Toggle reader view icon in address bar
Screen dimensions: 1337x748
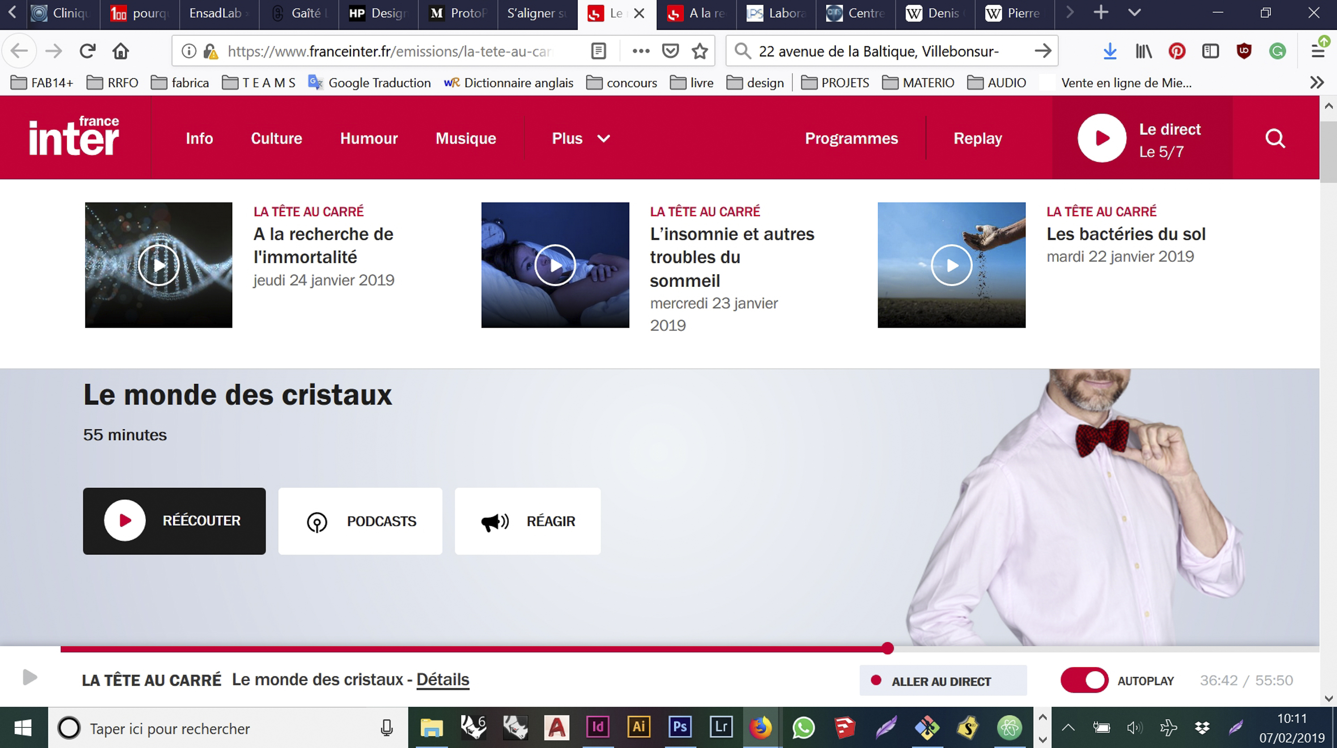click(598, 51)
